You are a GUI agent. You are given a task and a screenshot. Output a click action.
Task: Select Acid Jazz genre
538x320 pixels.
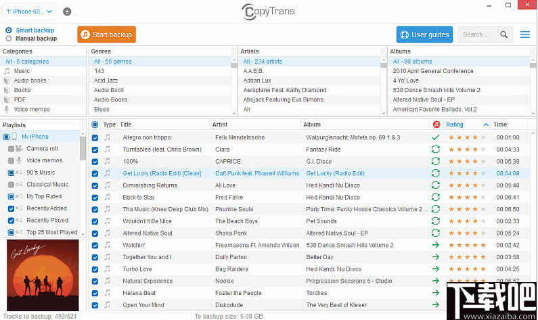(106, 81)
